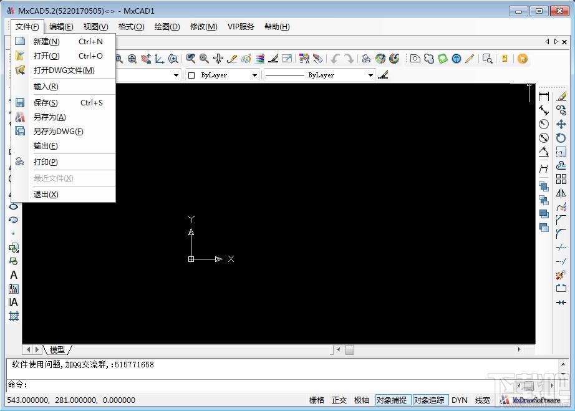Choose 另存为DWG(F) from the file menu

(58, 132)
